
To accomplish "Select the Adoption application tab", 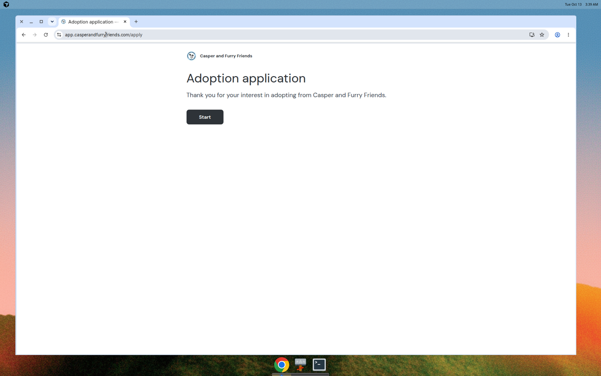I will click(94, 22).
